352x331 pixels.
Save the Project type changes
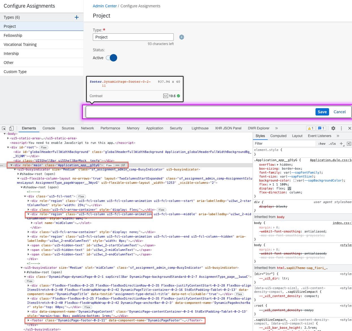pyautogui.click(x=322, y=112)
